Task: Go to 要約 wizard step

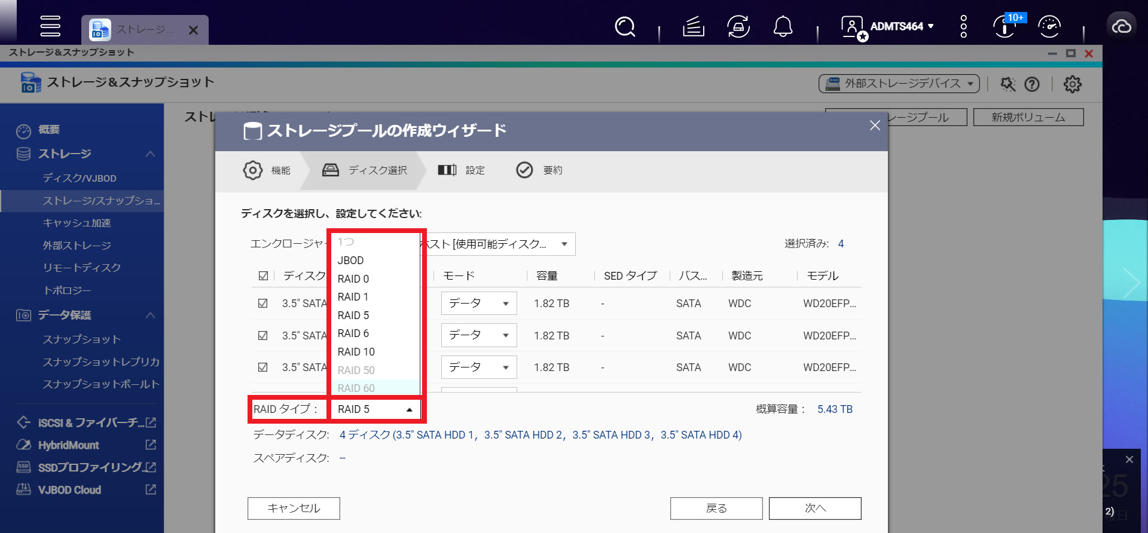Action: 539,170
